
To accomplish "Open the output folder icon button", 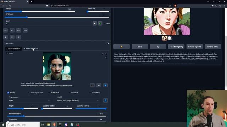I will [122, 47].
